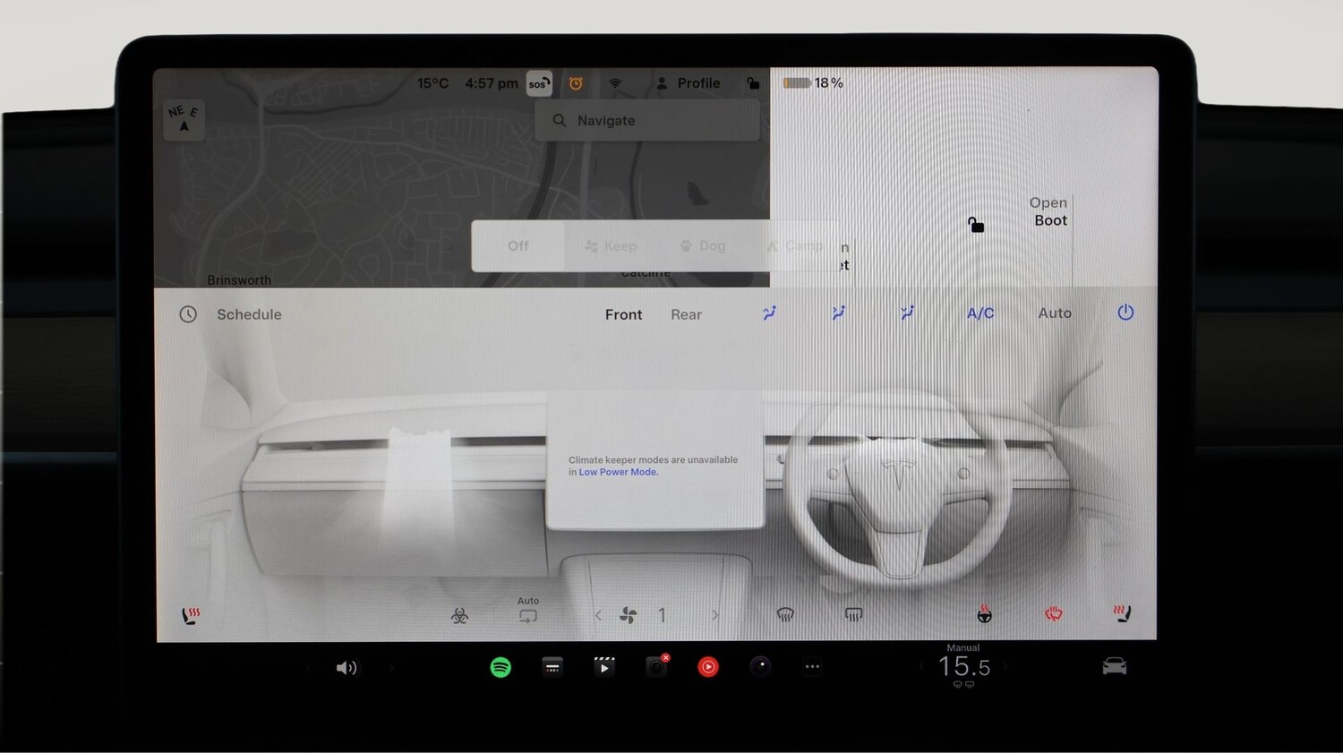1343x753 pixels.
Task: Enable the front windscreen defrost
Action: (785, 615)
